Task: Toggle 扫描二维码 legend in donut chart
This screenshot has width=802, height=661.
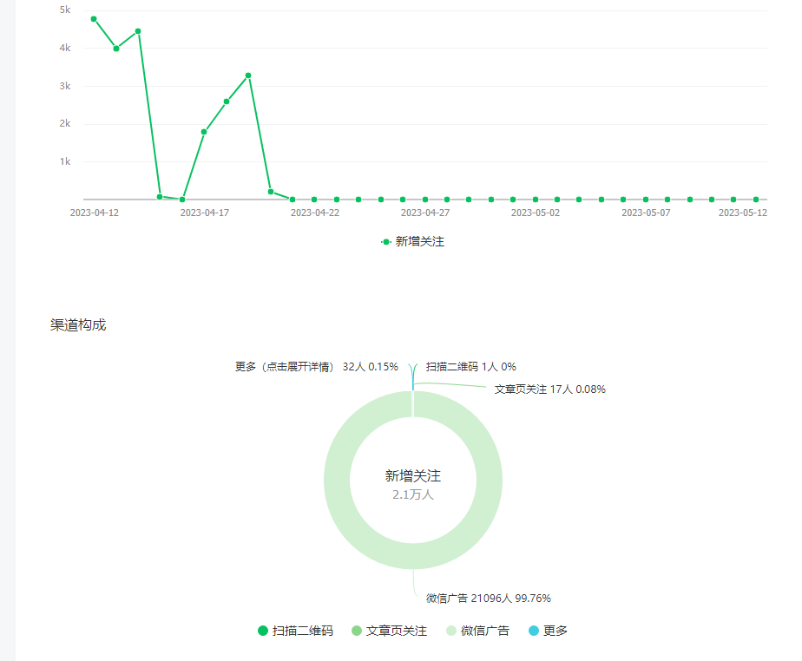Action: coord(295,631)
